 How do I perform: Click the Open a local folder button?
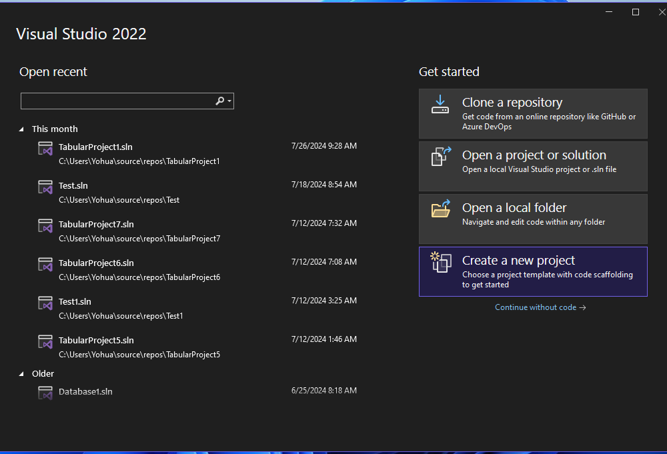click(533, 219)
